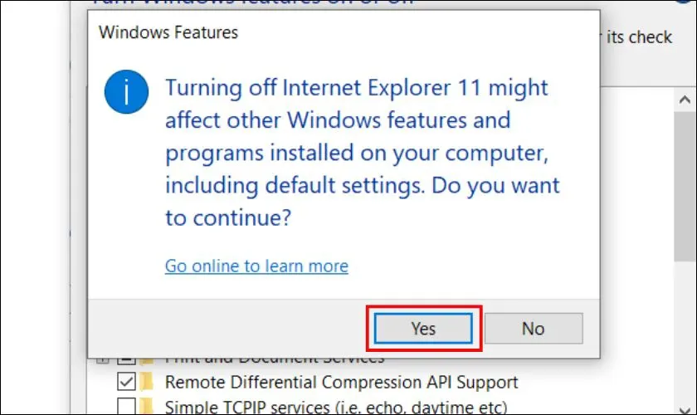This screenshot has width=697, height=415.
Task: Toggle the Print and Document Services checkbox
Action: click(127, 361)
